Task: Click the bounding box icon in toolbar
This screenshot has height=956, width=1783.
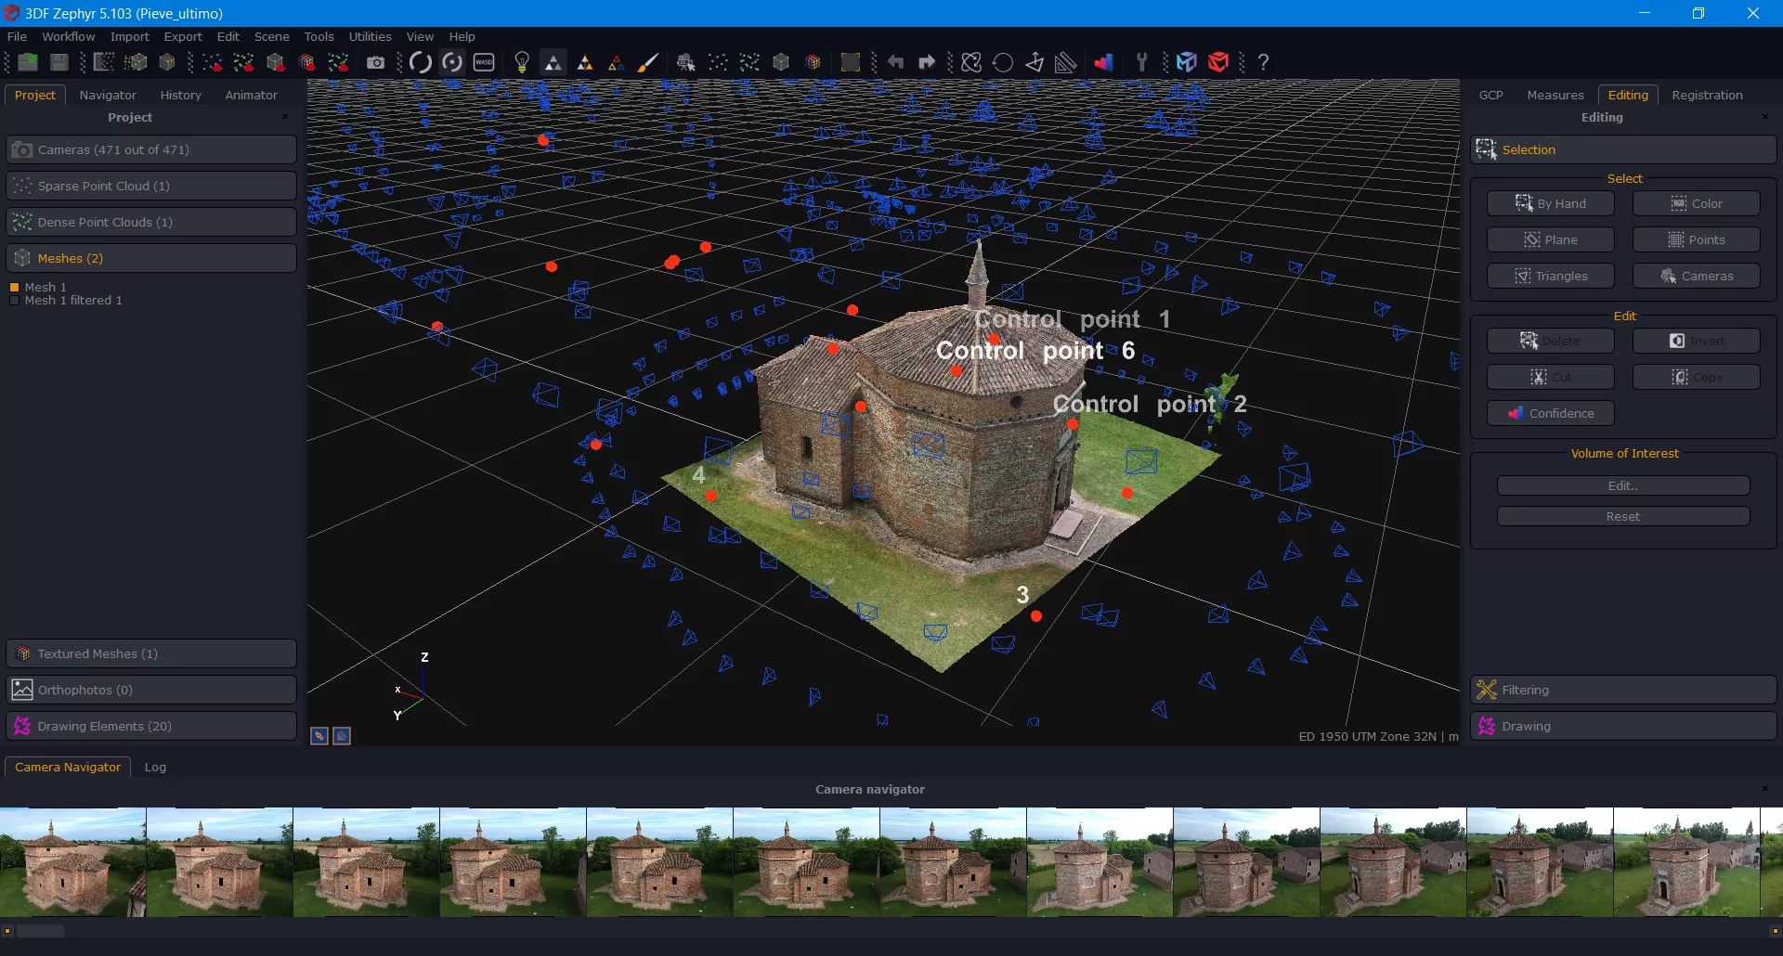Action: (850, 62)
